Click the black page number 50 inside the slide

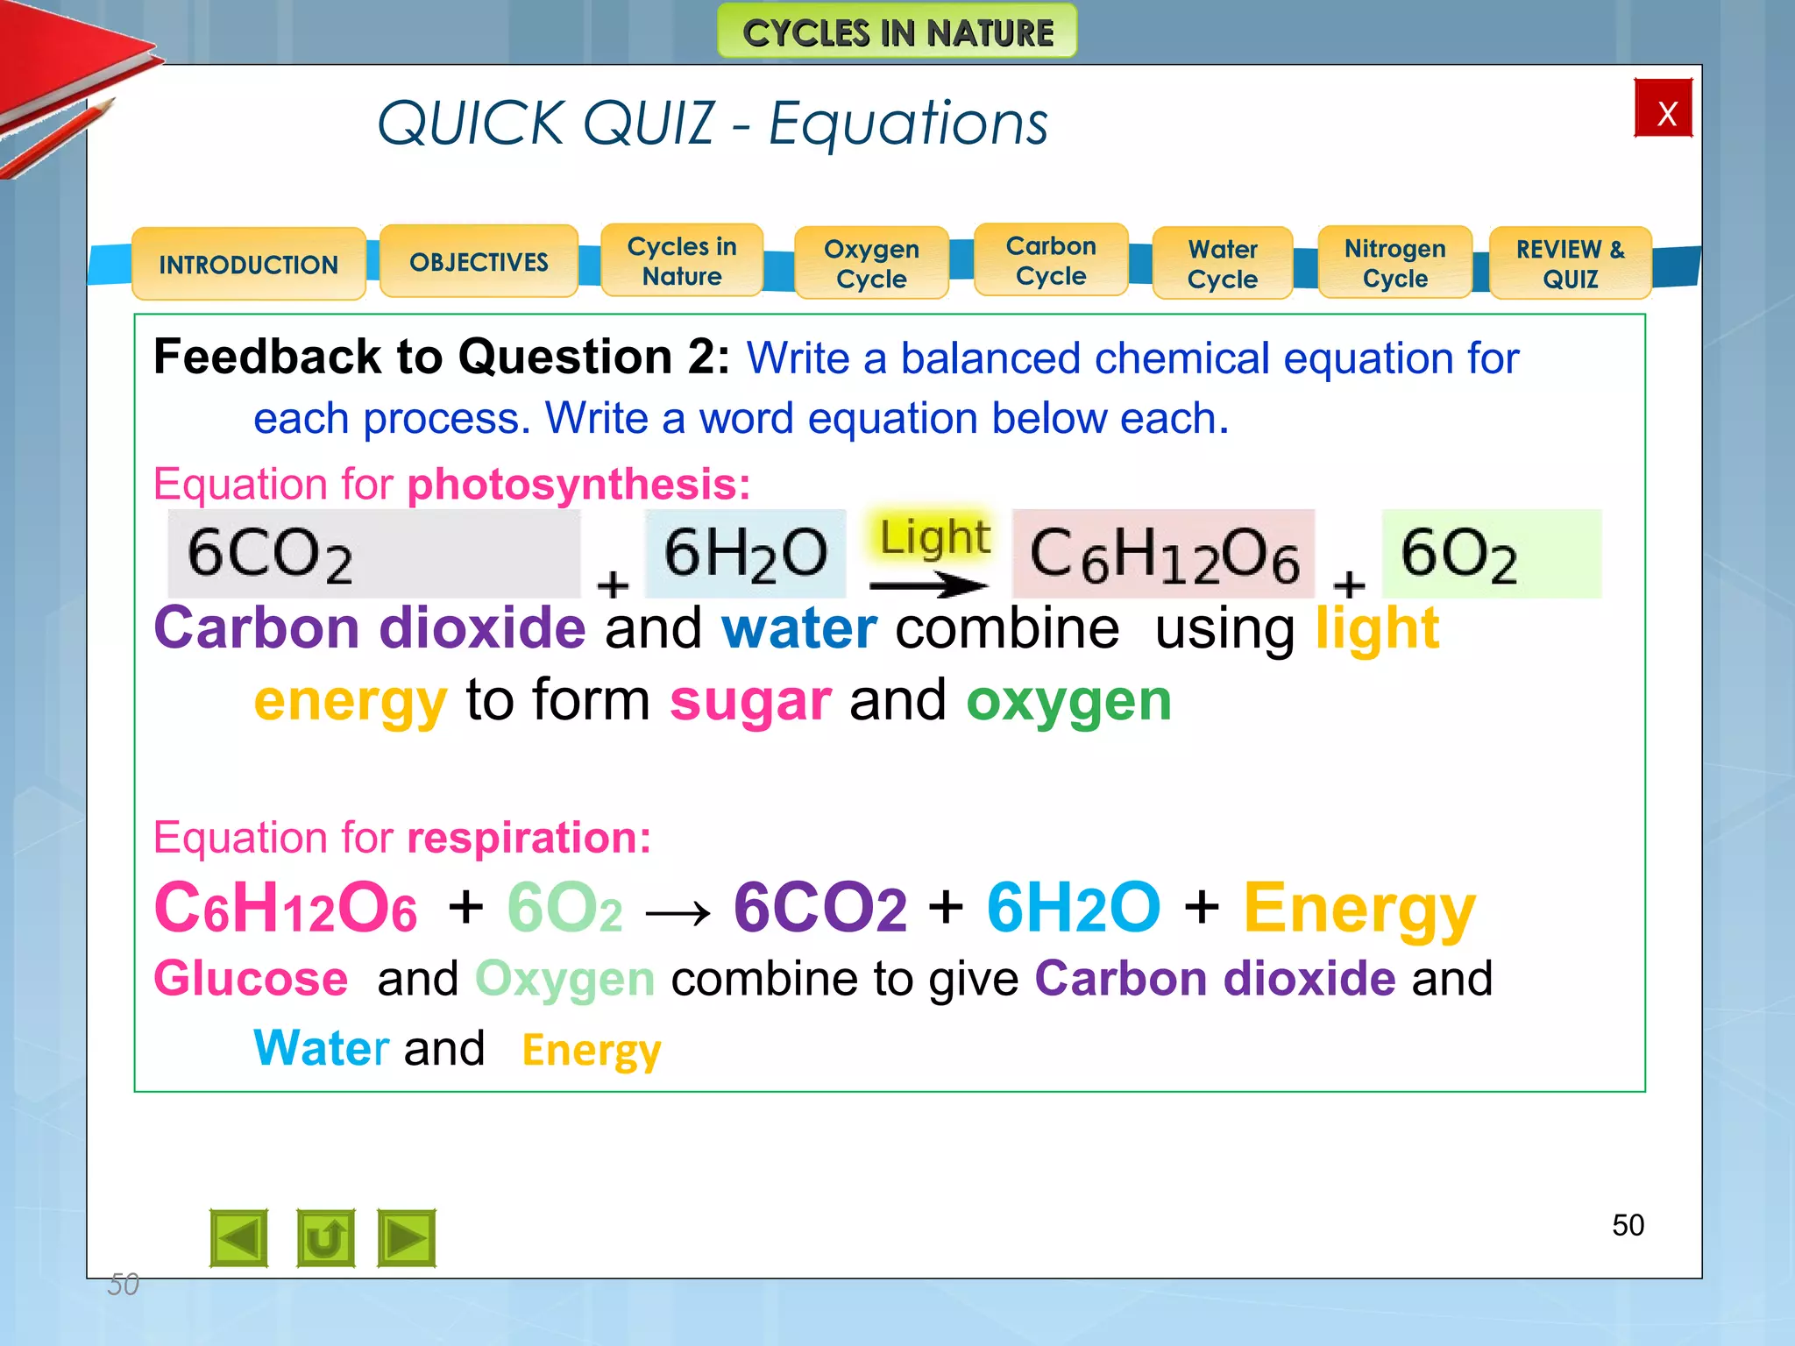pos(1628,1225)
